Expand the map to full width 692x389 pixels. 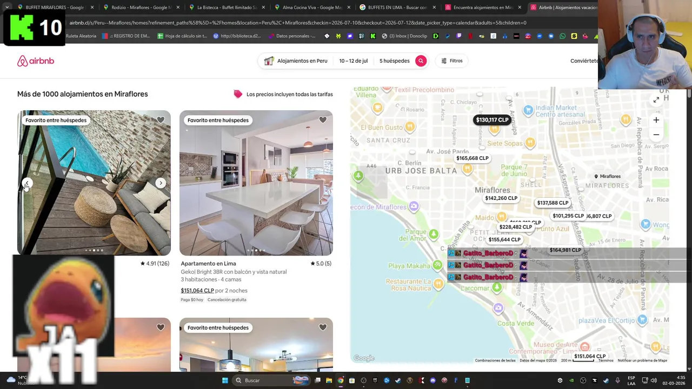click(656, 100)
